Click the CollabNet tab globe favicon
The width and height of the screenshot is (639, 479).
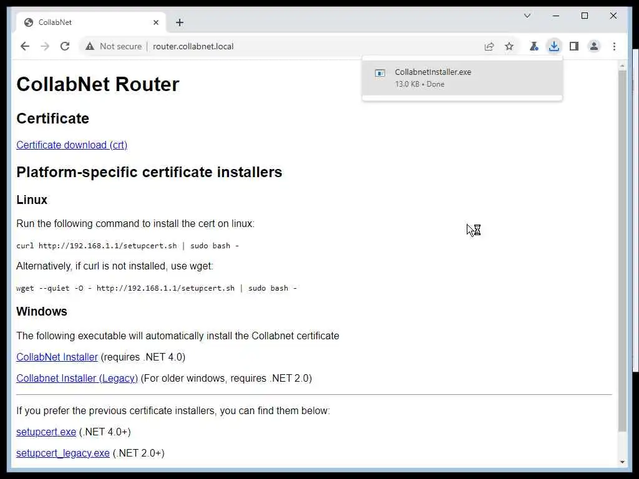pos(29,22)
